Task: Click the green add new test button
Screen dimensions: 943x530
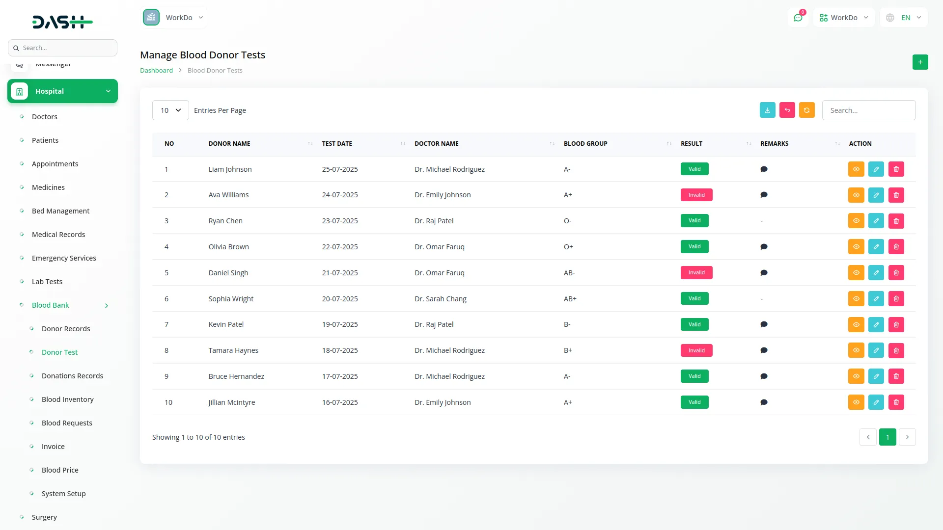Action: point(920,62)
